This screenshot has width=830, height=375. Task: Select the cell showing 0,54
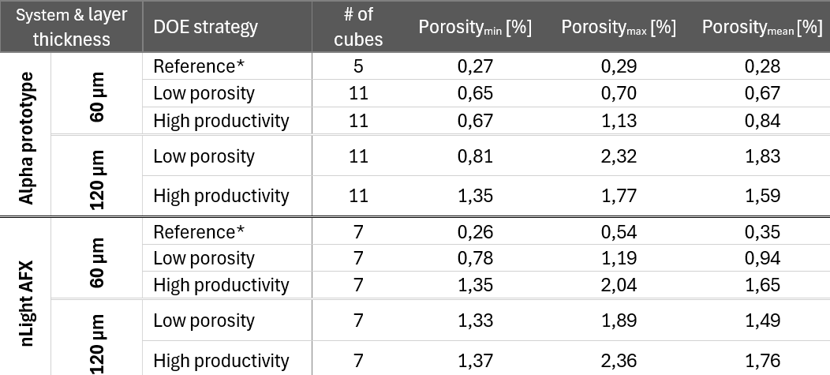[619, 232]
